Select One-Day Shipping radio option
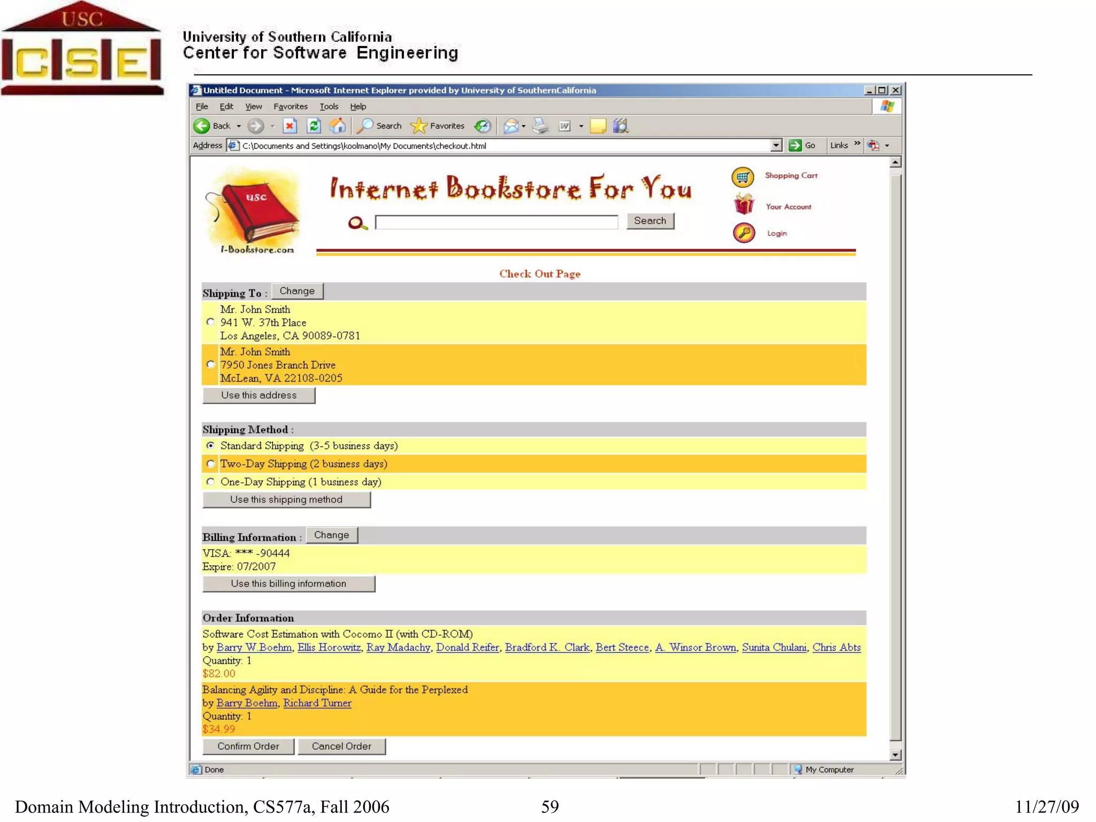The image size is (1096, 822). [210, 482]
